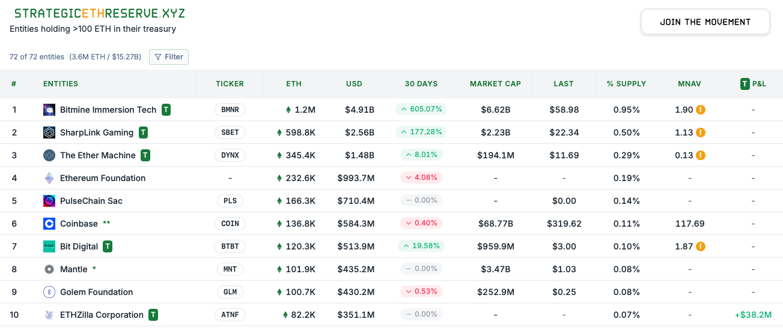Click the 72 of 72 entities count

37,57
